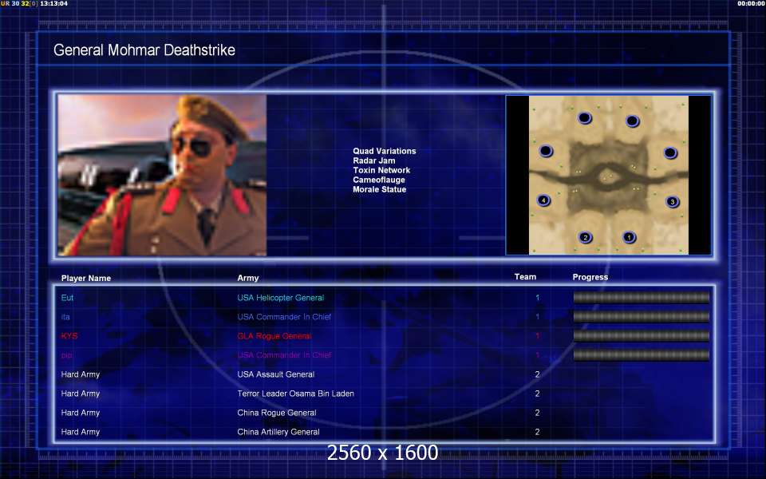Click the 00:00:00 timer readout

tap(752, 3)
